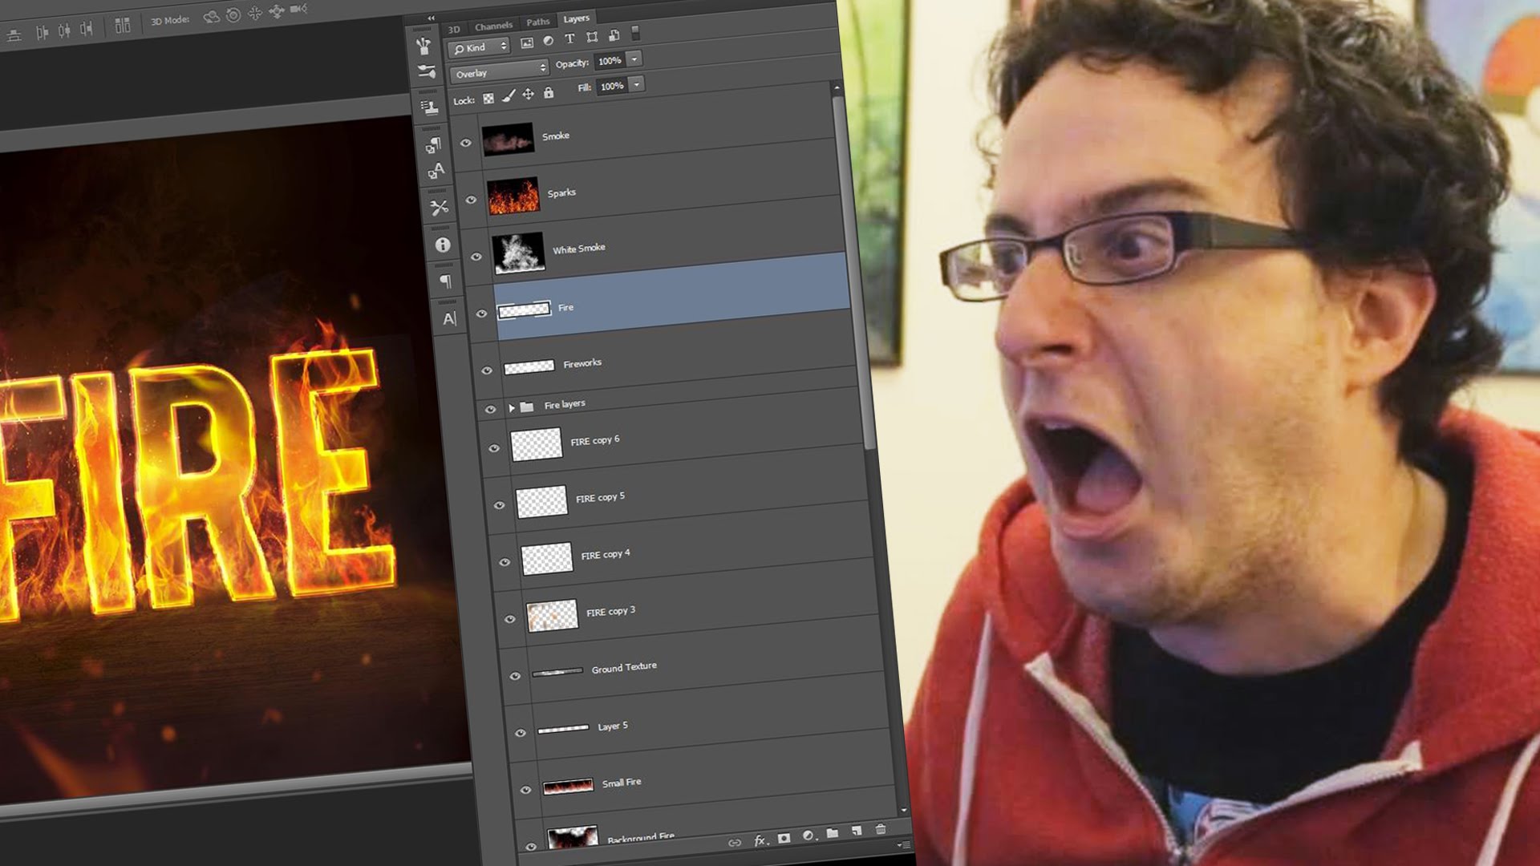Open the Clone Source panel icon
The width and height of the screenshot is (1540, 866).
coord(430,107)
